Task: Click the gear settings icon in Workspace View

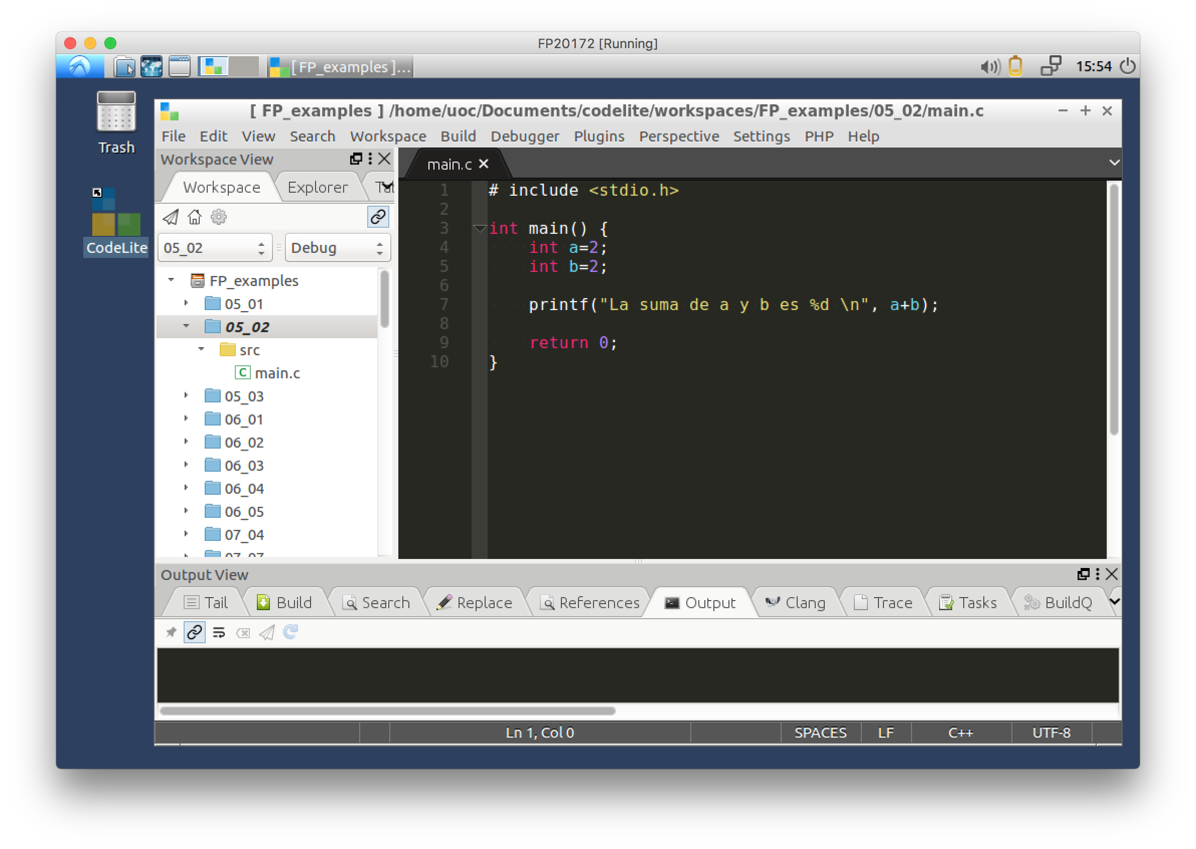Action: coord(219,216)
